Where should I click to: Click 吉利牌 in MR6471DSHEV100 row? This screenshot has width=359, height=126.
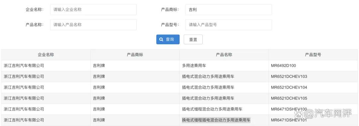(x=99, y=109)
